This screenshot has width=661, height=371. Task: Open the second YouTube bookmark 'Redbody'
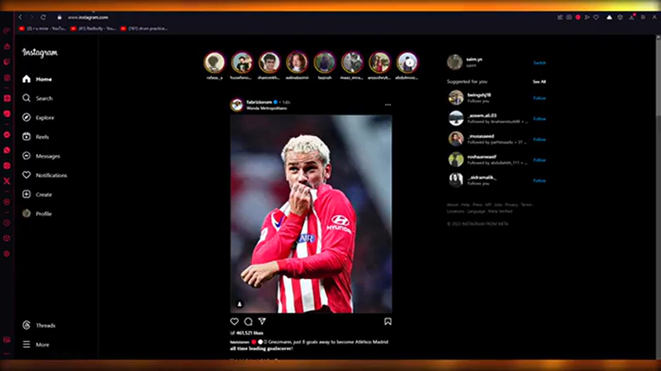(x=93, y=29)
